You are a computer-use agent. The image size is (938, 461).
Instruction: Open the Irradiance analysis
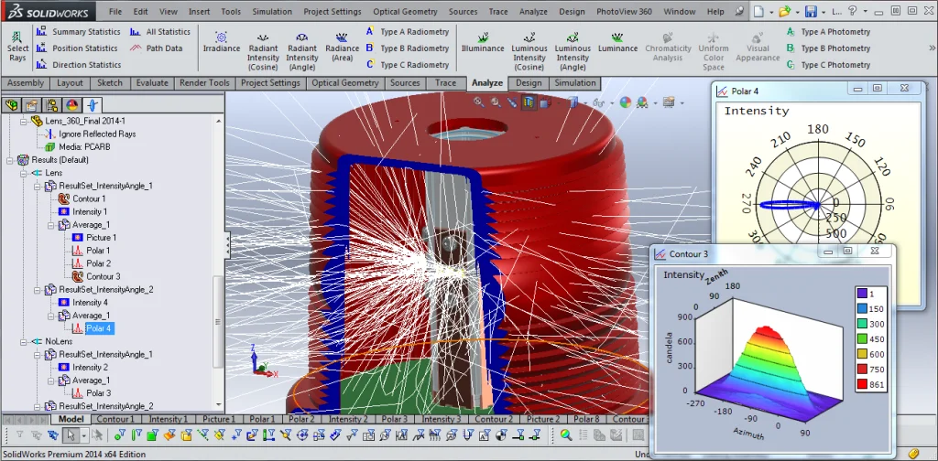point(222,42)
